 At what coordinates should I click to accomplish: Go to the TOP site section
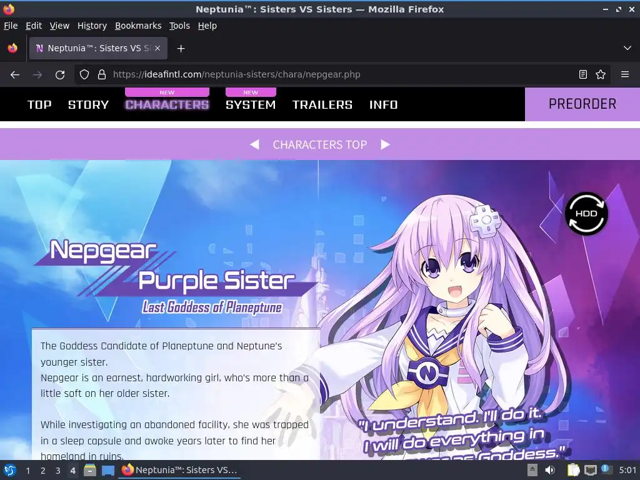39,105
